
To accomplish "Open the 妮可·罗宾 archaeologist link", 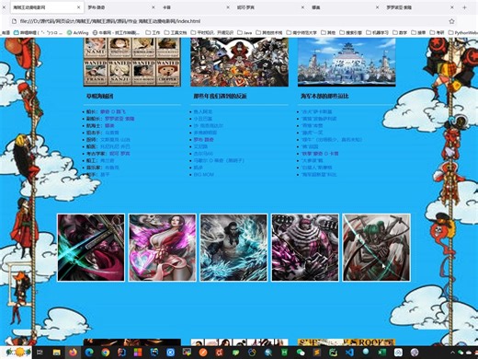I will 119,154.
